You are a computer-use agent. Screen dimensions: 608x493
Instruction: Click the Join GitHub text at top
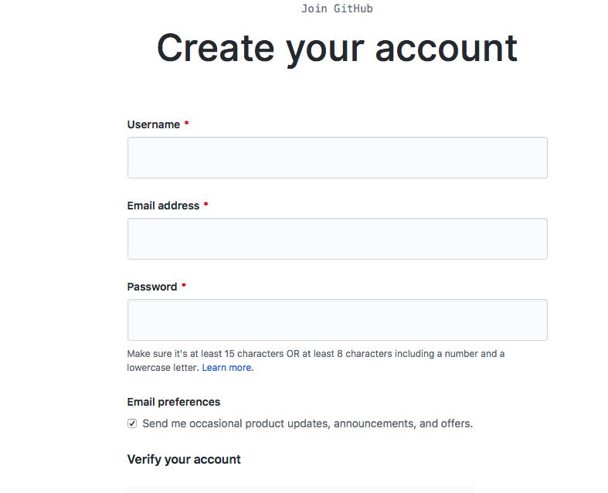click(337, 8)
